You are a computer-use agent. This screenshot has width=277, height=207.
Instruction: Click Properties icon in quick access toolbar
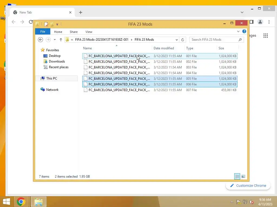pyautogui.click(x=46, y=24)
